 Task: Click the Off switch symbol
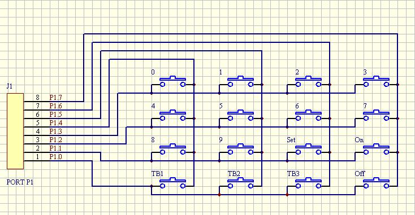click(376, 183)
